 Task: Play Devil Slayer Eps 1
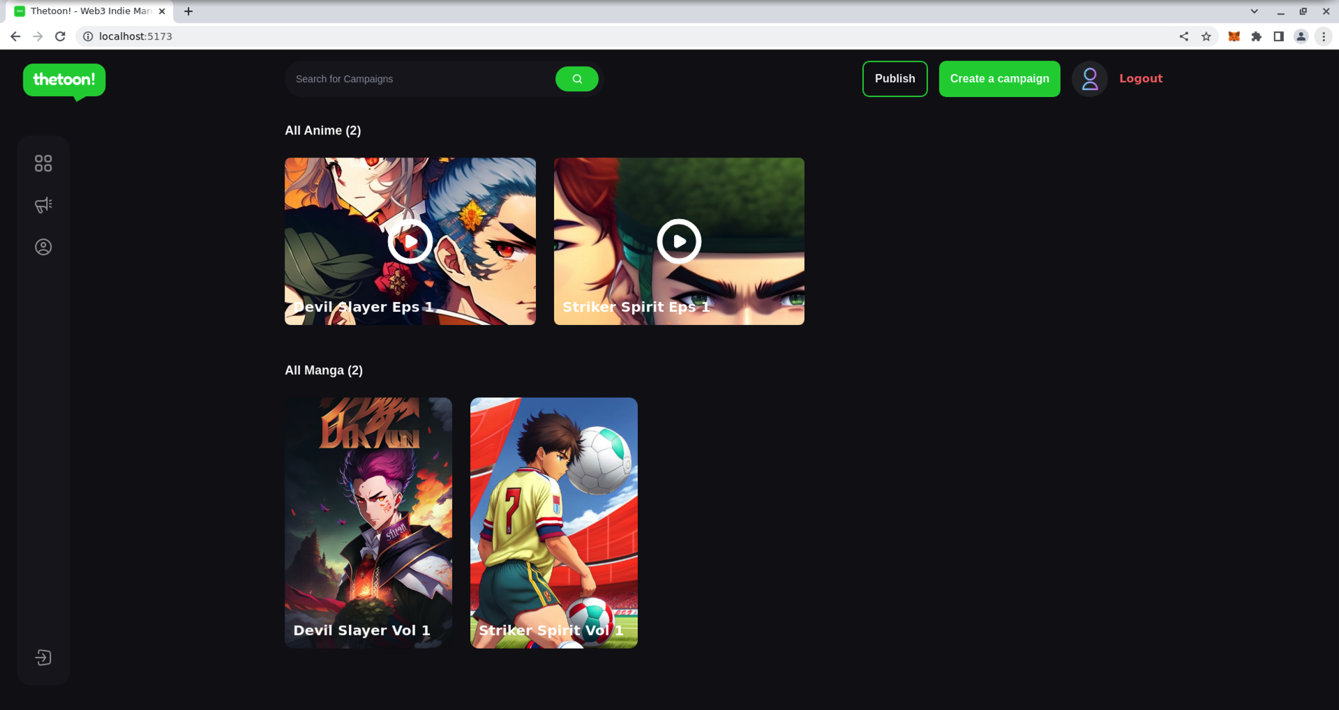point(410,241)
